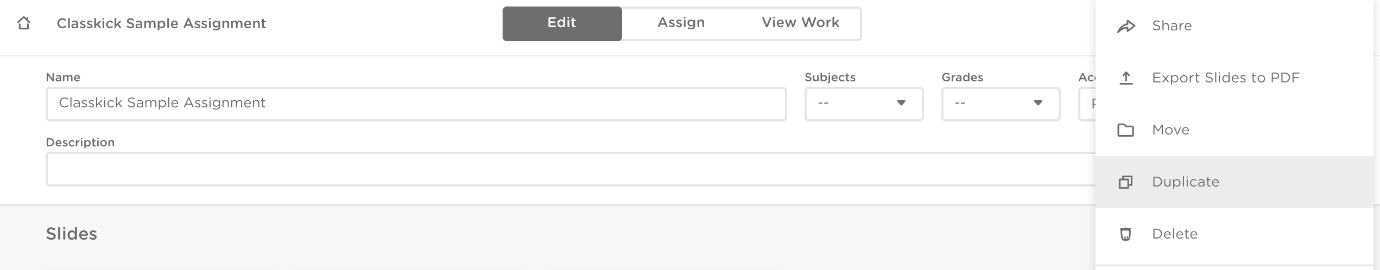The width and height of the screenshot is (1380, 270).
Task: Click the home icon in the header
Action: click(x=24, y=23)
